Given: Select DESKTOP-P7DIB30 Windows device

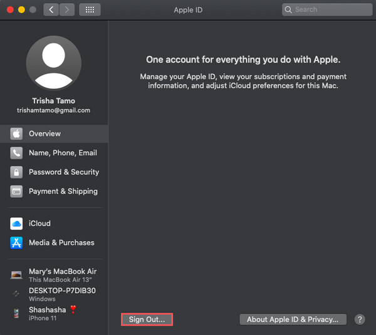Looking at the screenshot, I should (54, 294).
